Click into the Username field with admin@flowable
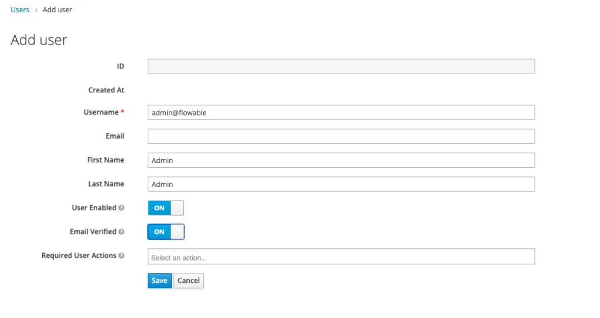600x318 pixels. [342, 113]
